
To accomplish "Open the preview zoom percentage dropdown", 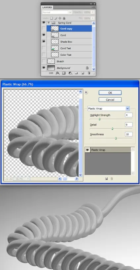I will (x=28, y=179).
